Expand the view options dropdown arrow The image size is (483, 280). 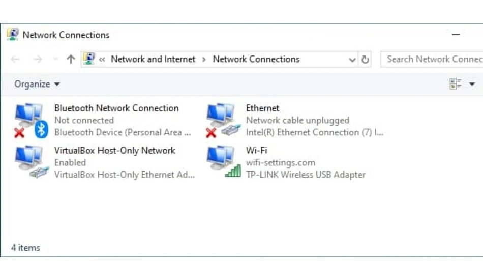click(x=472, y=84)
